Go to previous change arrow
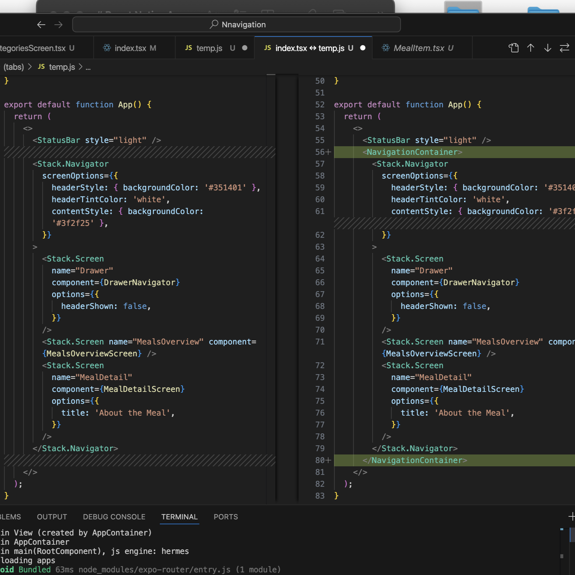The width and height of the screenshot is (575, 575). click(531, 48)
